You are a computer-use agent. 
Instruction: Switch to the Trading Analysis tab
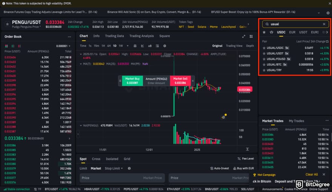[141, 36]
